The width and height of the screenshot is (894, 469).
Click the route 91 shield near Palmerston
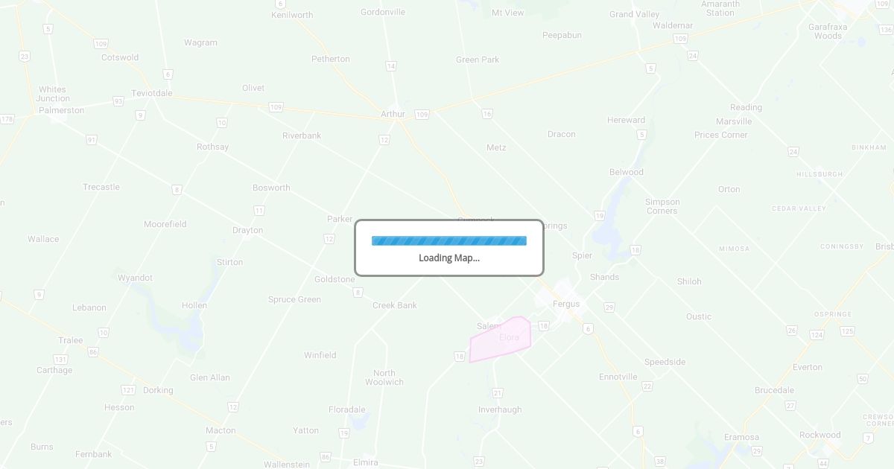(x=91, y=140)
